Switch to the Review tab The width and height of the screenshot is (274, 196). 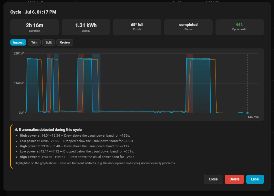point(65,42)
